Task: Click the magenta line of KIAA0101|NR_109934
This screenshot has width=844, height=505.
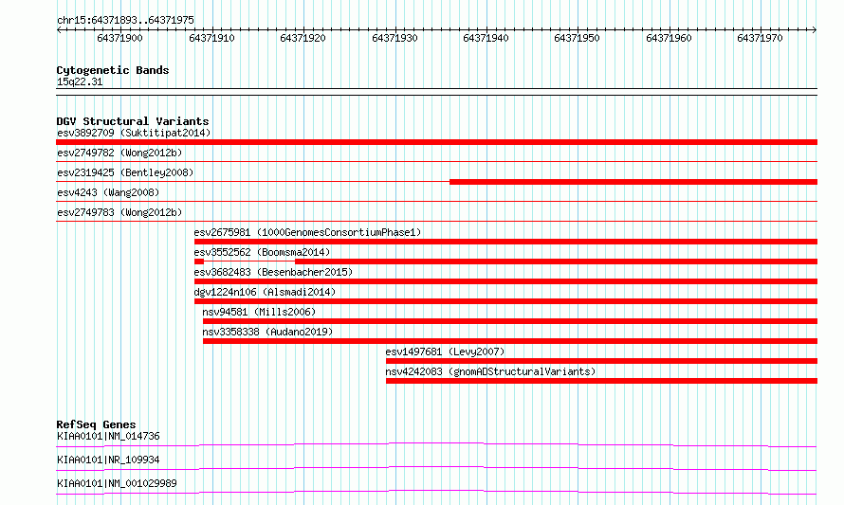Action: click(436, 468)
